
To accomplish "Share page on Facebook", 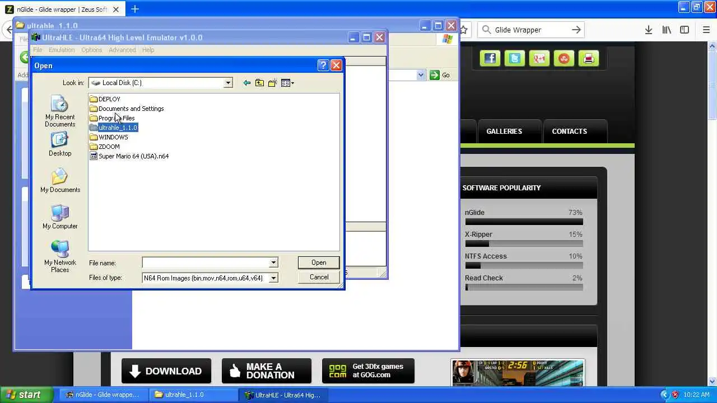I will point(490,58).
